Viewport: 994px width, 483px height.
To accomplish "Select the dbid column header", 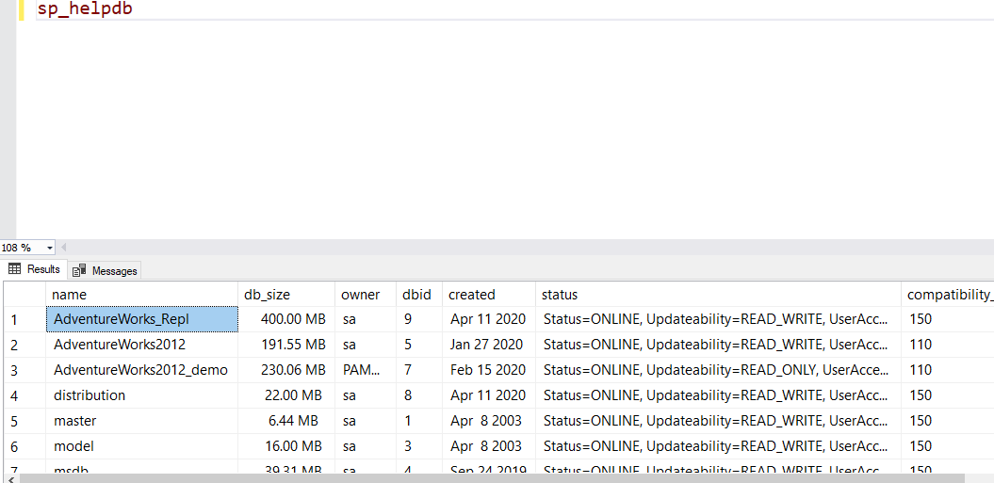I will [419, 295].
